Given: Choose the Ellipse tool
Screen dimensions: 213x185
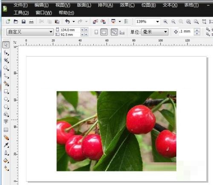Looking at the screenshot, I should point(6,99).
